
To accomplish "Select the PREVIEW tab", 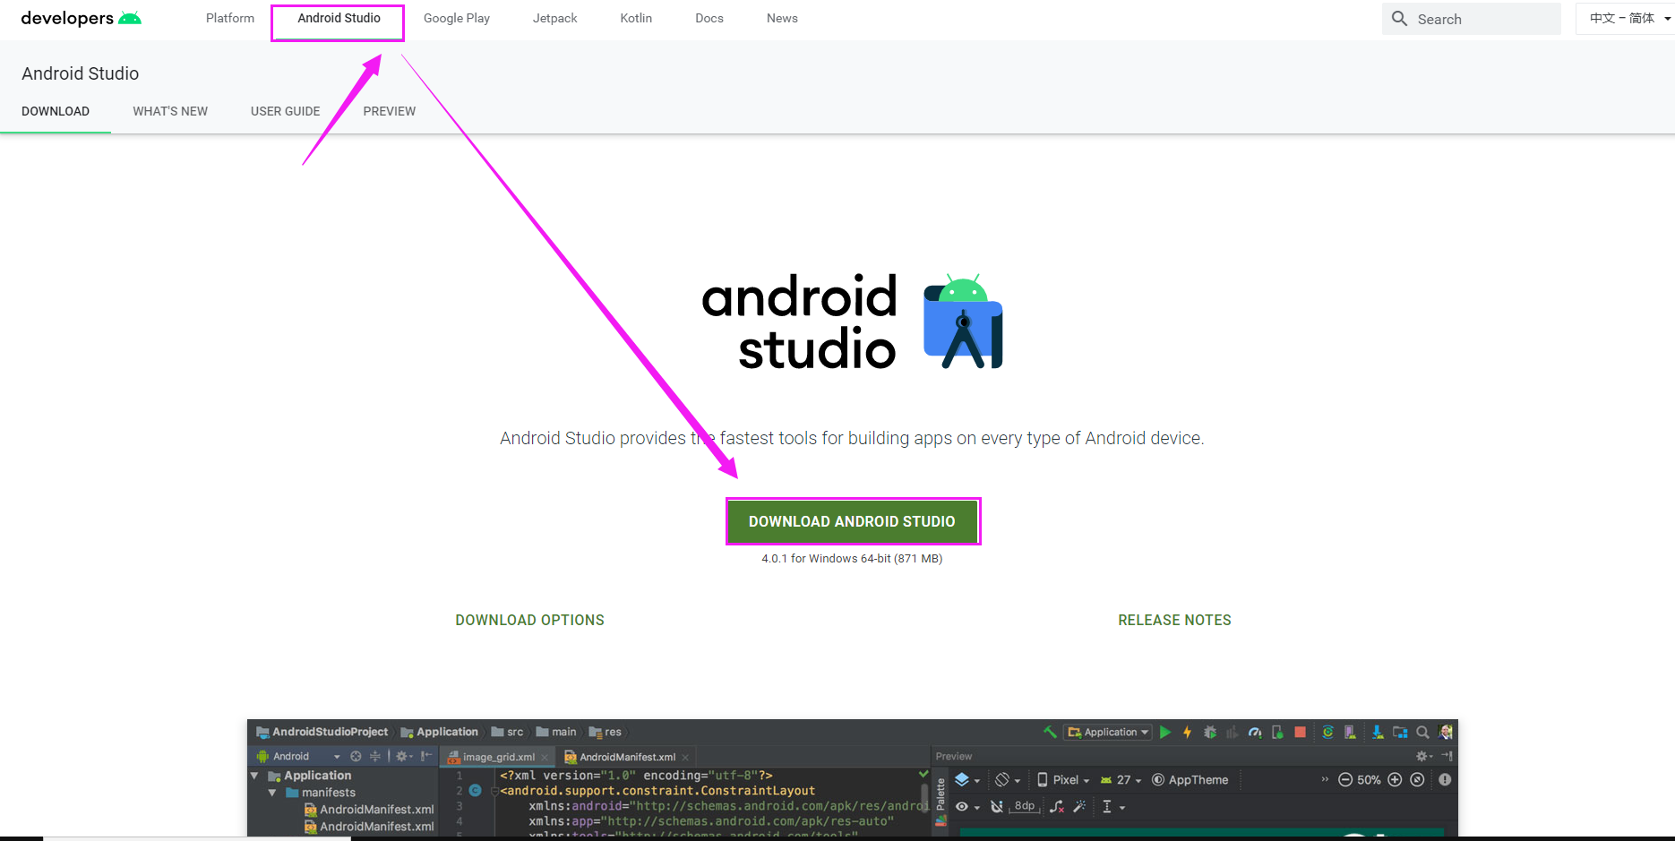I will (390, 111).
